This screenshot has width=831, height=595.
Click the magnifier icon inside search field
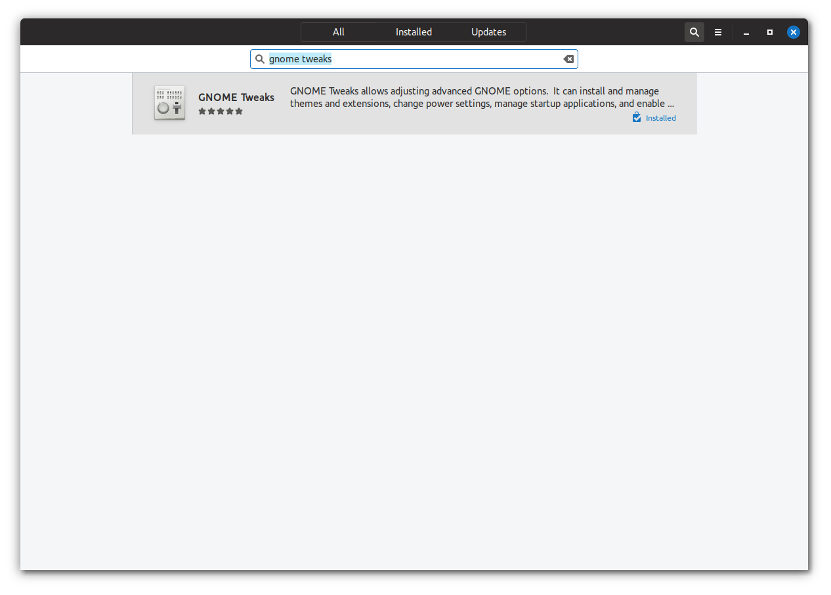coord(260,59)
